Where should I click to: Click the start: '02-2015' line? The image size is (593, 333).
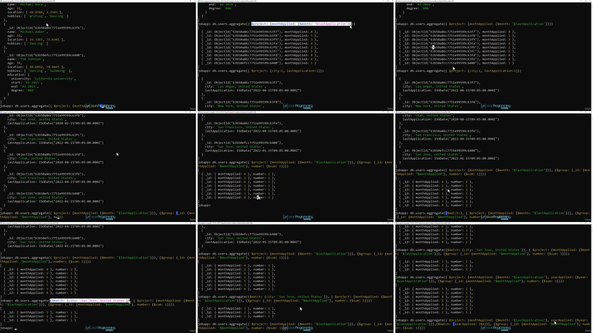(25, 83)
